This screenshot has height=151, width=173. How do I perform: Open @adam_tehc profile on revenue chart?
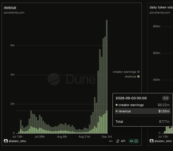click(17, 141)
